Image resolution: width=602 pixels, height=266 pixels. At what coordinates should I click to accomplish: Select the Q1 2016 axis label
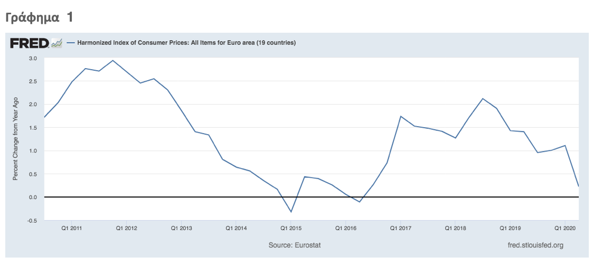(345, 229)
